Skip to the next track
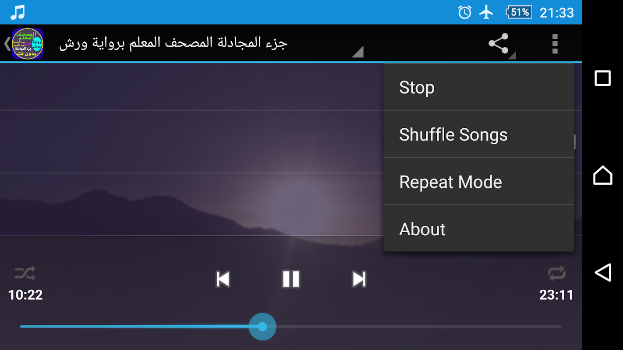 coord(359,279)
